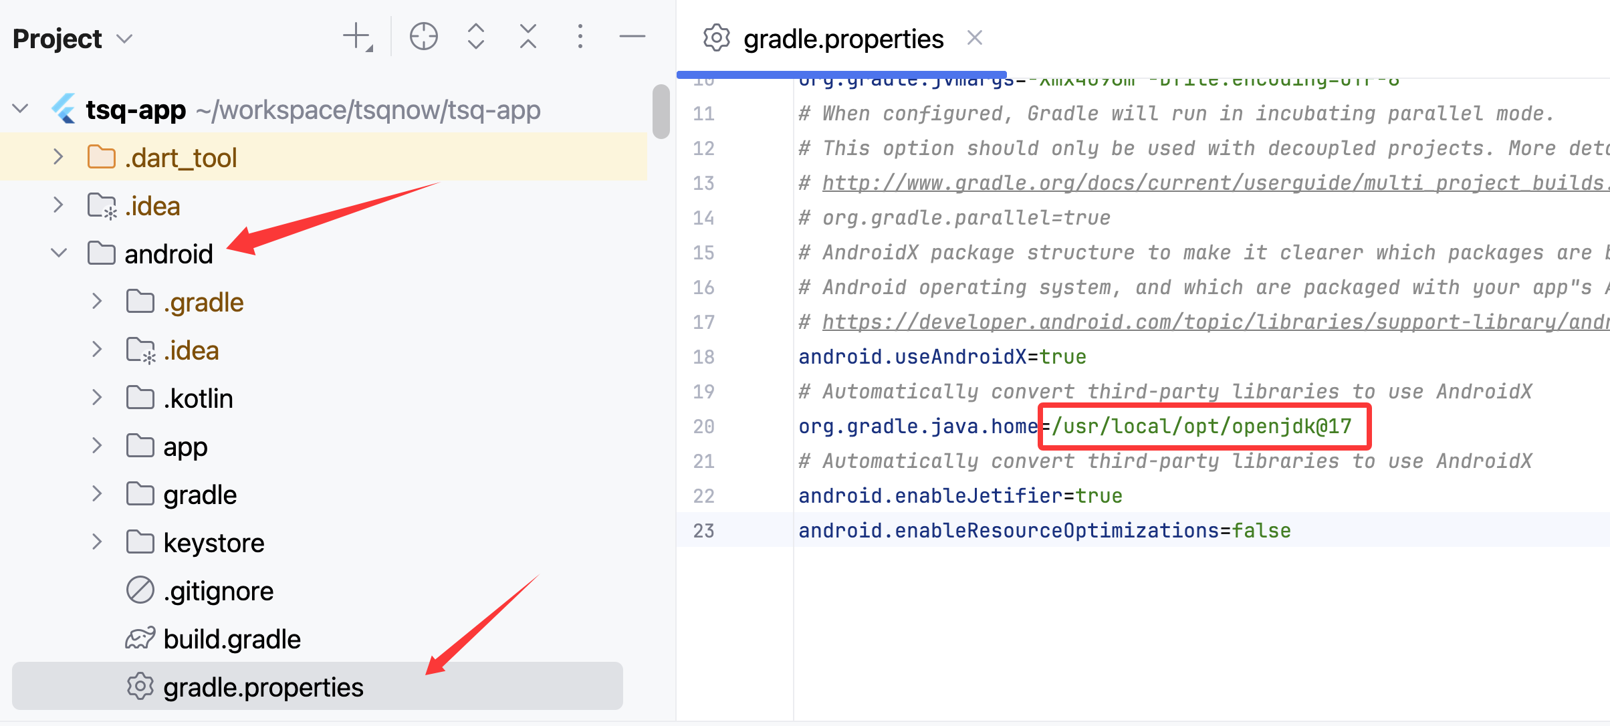Click Select Opened File crosshair icon

tap(423, 37)
